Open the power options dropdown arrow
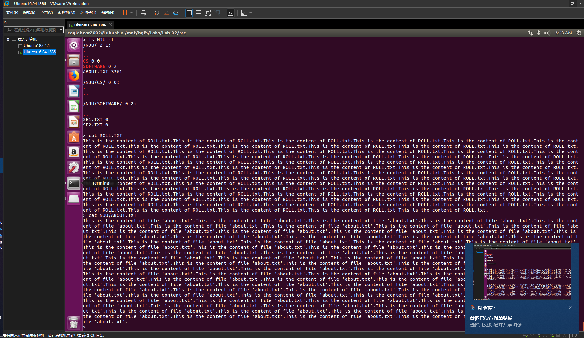Image resolution: width=584 pixels, height=338 pixels. [131, 13]
